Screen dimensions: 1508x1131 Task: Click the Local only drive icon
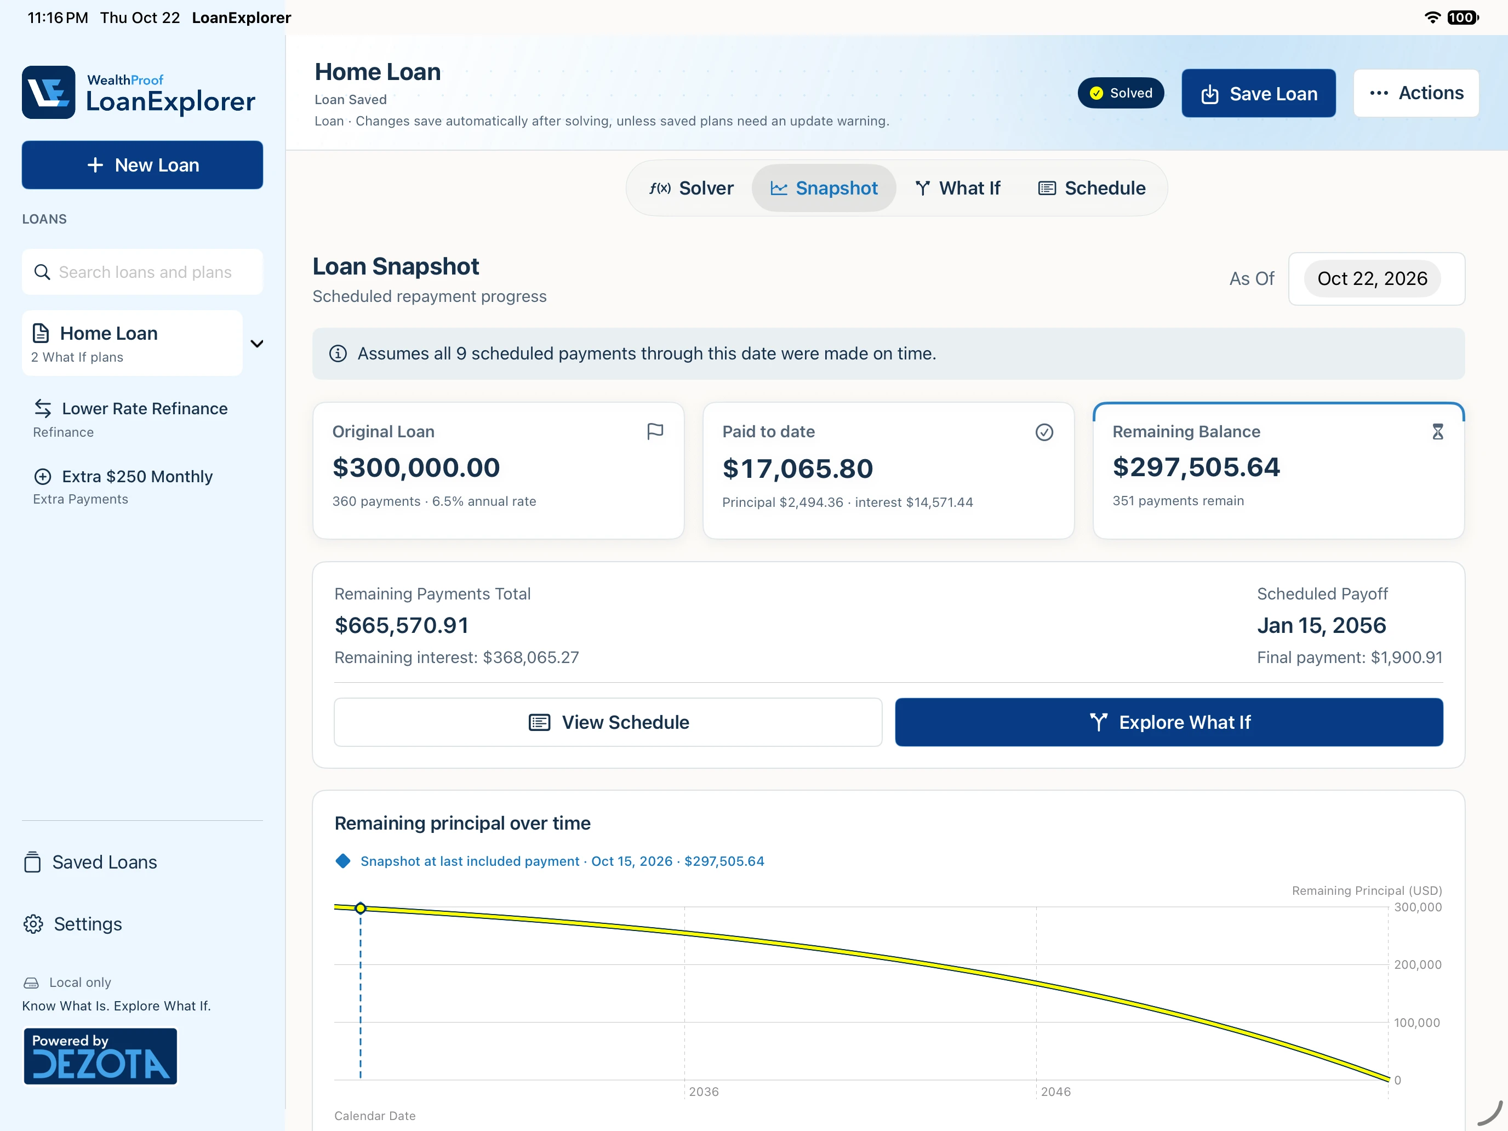[31, 983]
